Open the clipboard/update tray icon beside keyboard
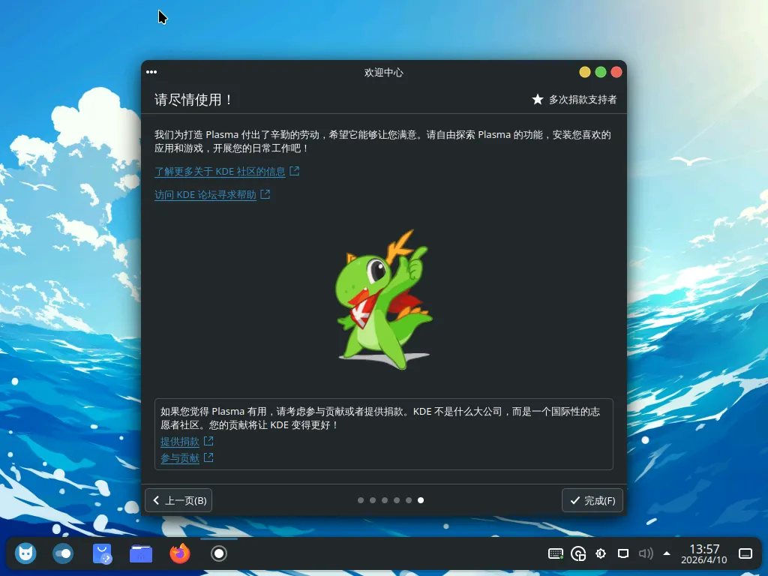 (578, 554)
